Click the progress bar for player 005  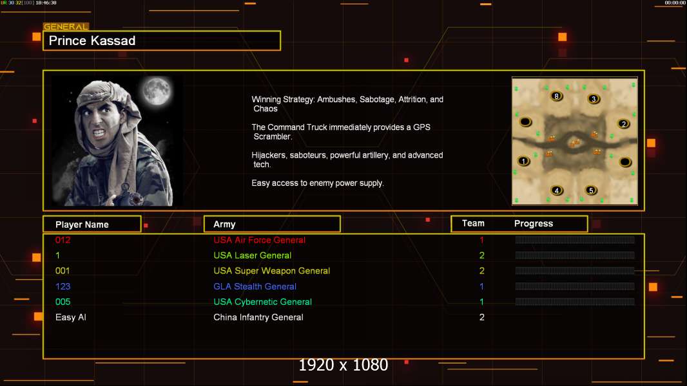pyautogui.click(x=575, y=302)
